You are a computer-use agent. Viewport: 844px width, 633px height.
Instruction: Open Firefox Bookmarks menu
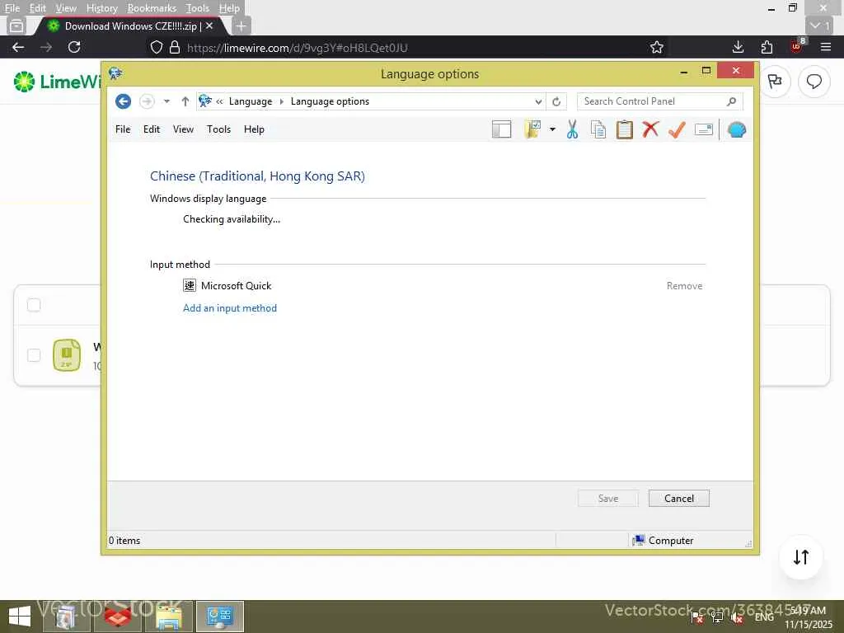click(x=152, y=8)
